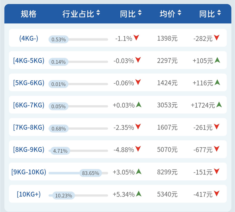
Task: Click the sort arrows next to 均价
Action: (x=179, y=13)
